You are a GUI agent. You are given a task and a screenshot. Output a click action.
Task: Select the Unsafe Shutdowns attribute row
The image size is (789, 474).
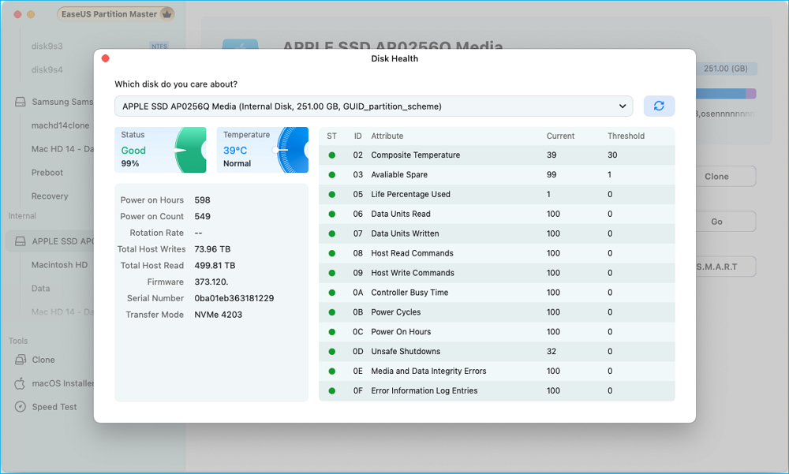[496, 351]
